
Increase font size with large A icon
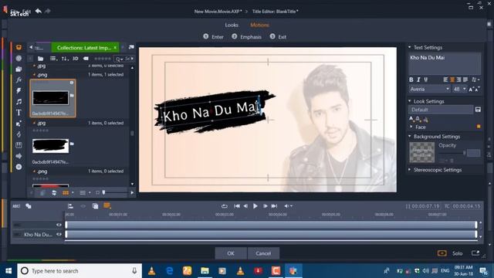(471, 90)
